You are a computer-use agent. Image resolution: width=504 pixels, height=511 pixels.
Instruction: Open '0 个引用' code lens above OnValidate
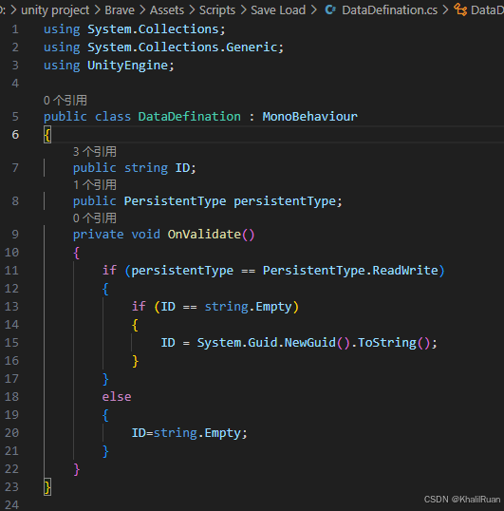94,218
